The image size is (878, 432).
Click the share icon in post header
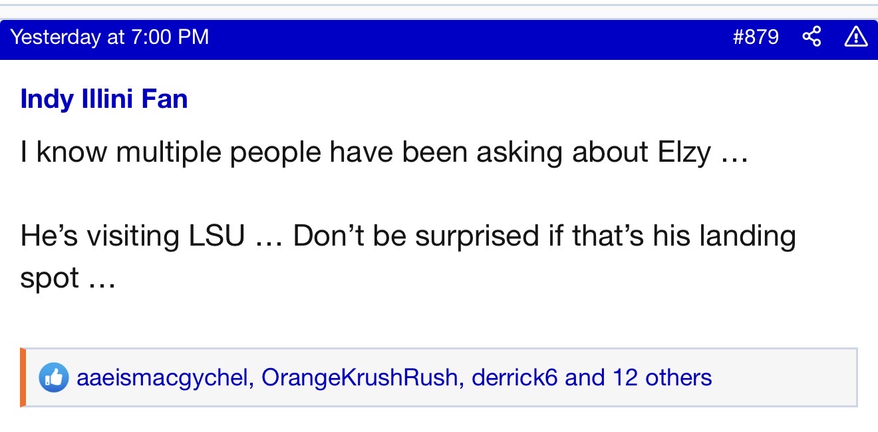[811, 37]
